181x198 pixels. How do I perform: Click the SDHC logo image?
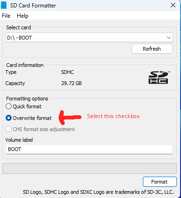click(159, 77)
